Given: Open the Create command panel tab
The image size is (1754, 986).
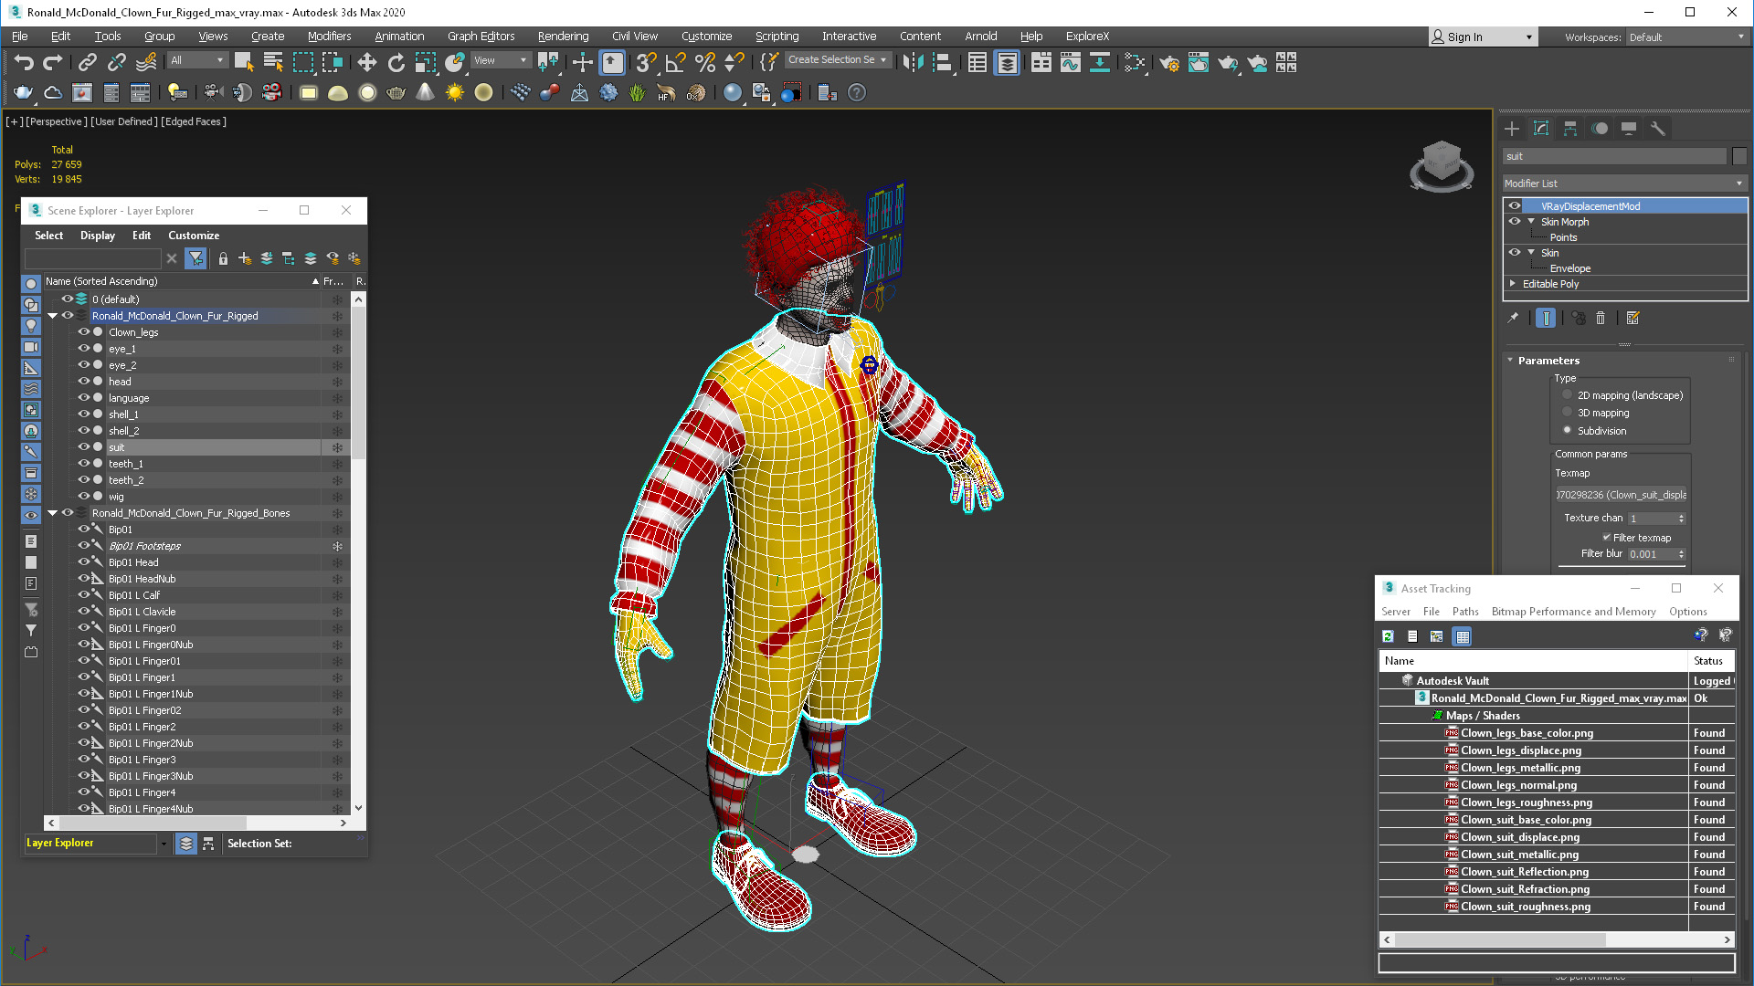Looking at the screenshot, I should pyautogui.click(x=1512, y=129).
